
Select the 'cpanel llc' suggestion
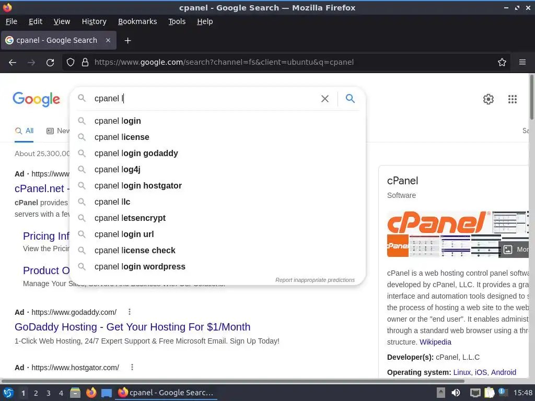coord(217,202)
